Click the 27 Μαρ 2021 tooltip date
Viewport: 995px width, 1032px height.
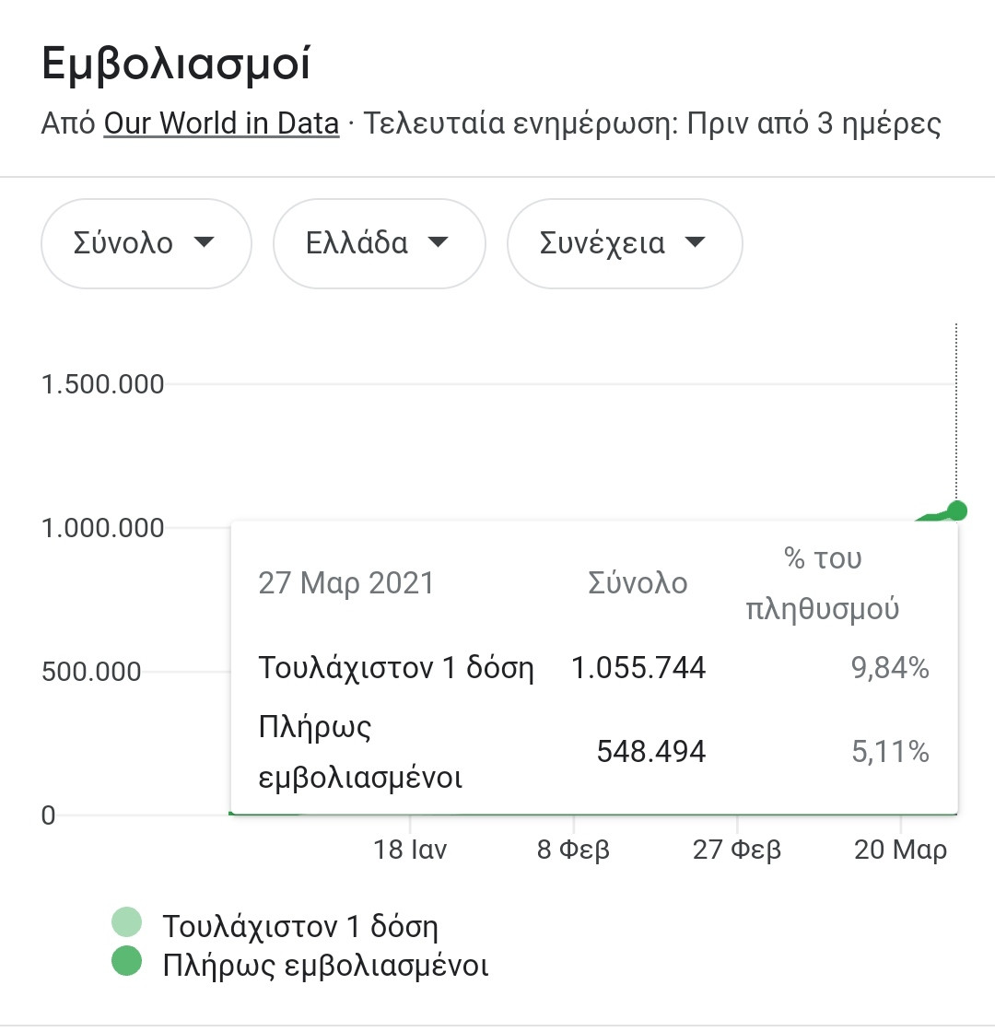pyautogui.click(x=345, y=583)
